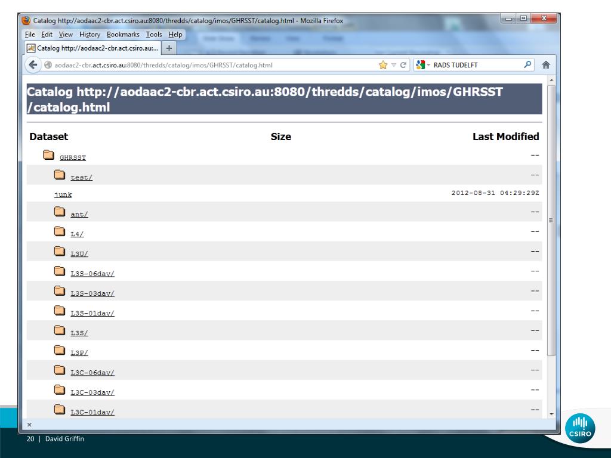
Task: Open the L3P/ folder link
Action: click(79, 353)
